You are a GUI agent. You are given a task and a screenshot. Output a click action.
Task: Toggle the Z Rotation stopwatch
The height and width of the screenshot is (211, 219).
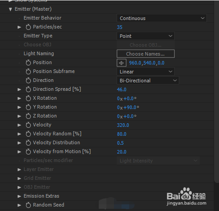click(x=28, y=116)
